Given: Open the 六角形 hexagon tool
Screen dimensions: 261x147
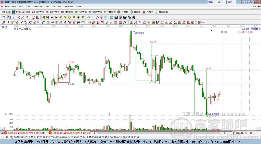Looking at the screenshot, I should 148,12.
